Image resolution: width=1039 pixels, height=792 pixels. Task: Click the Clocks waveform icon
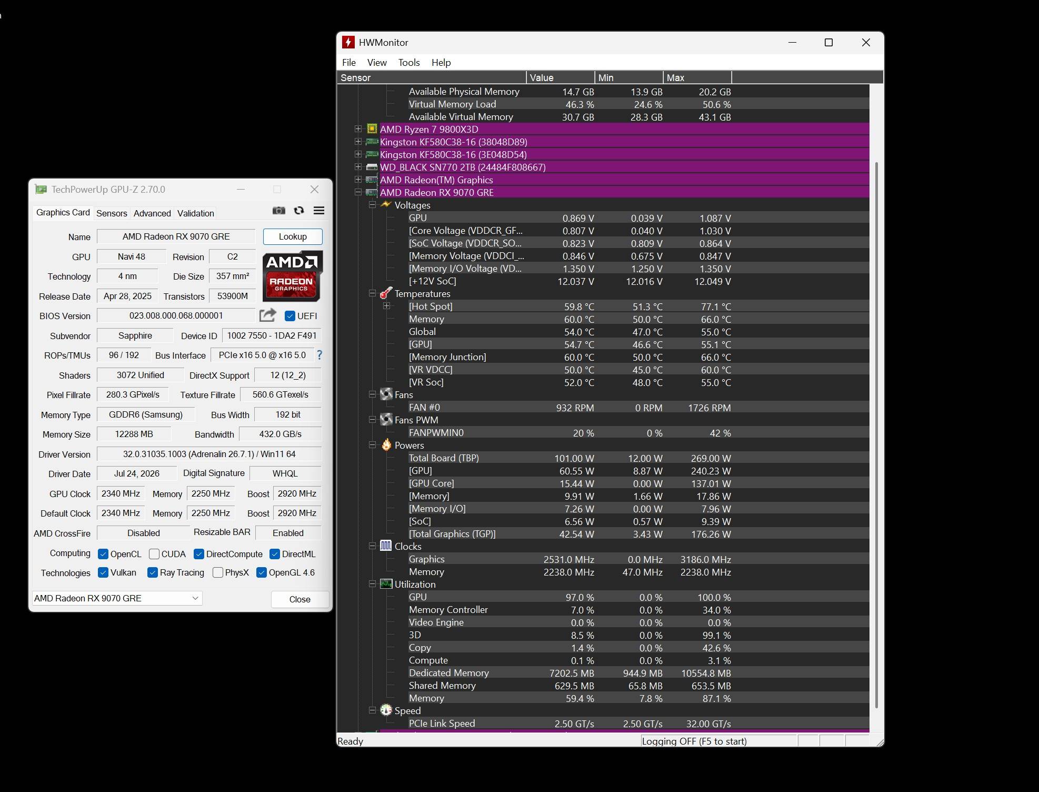(x=386, y=546)
